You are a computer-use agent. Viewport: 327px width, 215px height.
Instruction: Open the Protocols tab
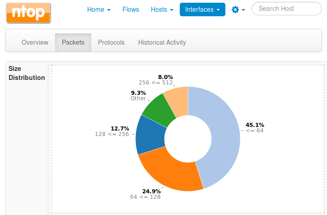click(111, 42)
